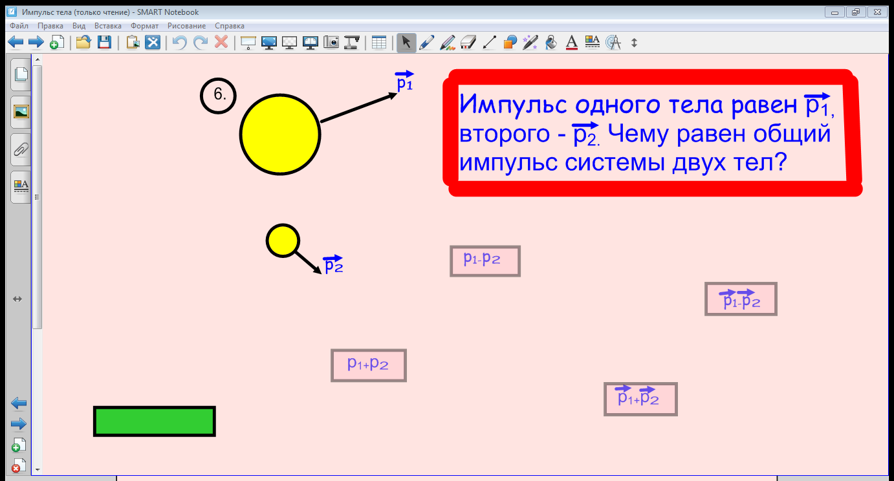The width and height of the screenshot is (894, 481).
Task: Choose the vector p1-p2 answer box with arrows
Action: pyautogui.click(x=741, y=299)
